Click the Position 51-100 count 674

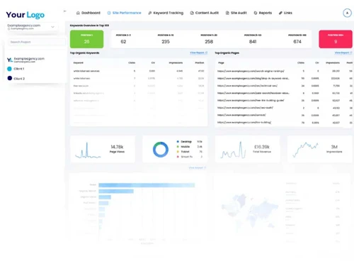coord(297,42)
